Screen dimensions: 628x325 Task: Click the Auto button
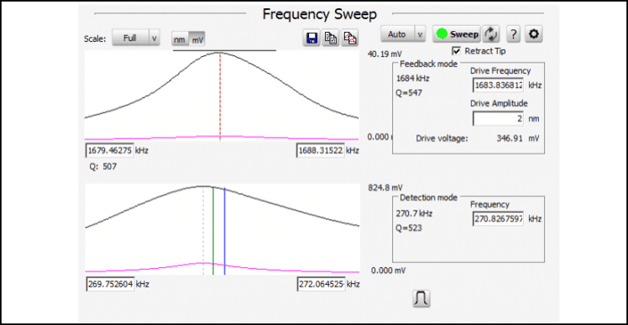tap(397, 34)
